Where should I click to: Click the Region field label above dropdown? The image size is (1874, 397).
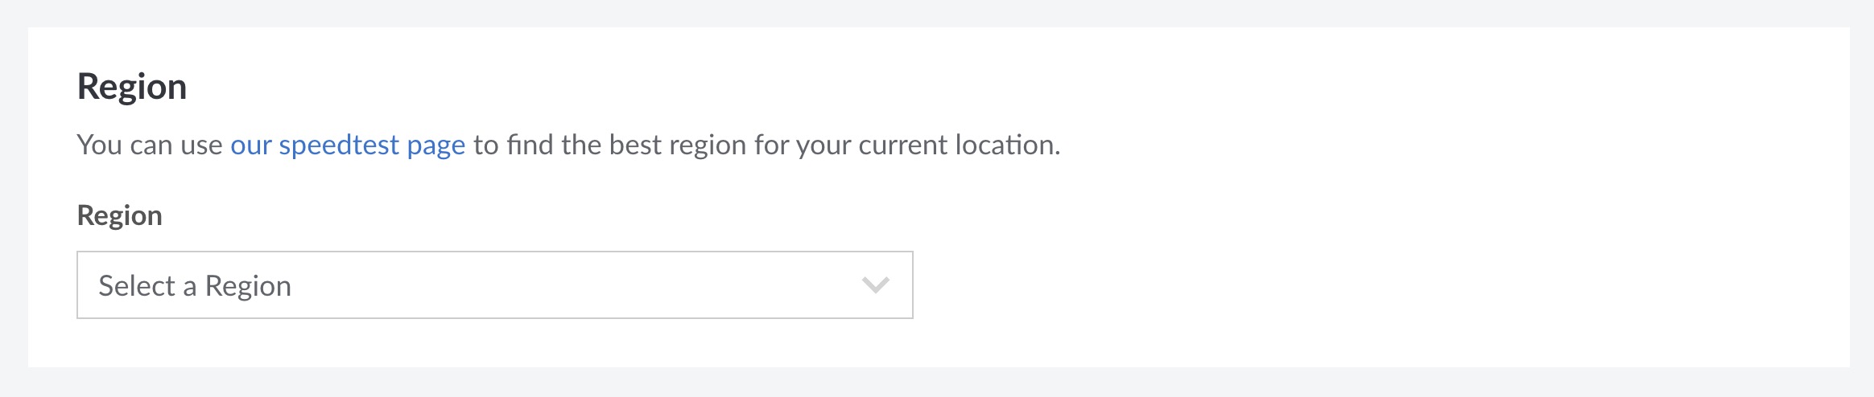pos(119,215)
